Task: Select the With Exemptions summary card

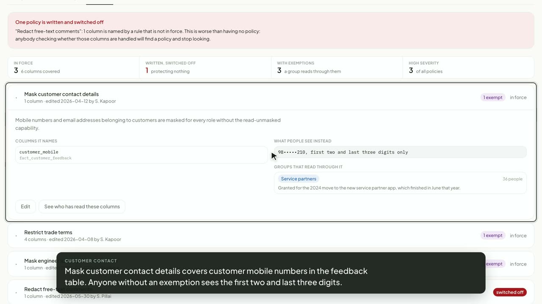Action: [337, 68]
